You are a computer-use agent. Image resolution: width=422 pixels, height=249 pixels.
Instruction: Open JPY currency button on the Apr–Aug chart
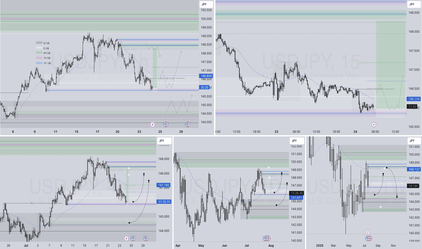coord(297,141)
